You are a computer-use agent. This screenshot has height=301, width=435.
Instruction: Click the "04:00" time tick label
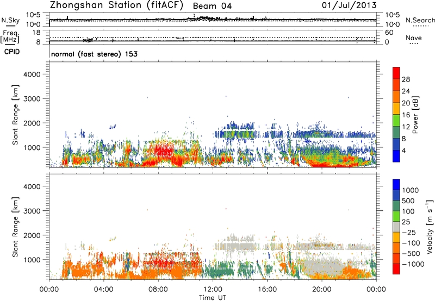(x=103, y=290)
